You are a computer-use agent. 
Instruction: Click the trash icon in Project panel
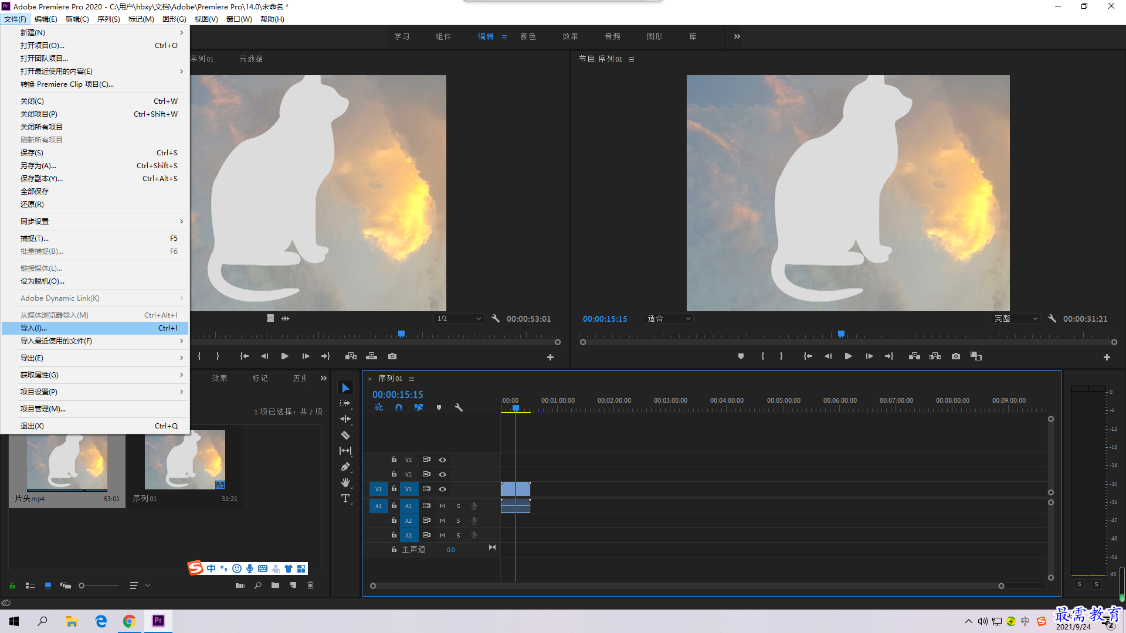pos(311,585)
